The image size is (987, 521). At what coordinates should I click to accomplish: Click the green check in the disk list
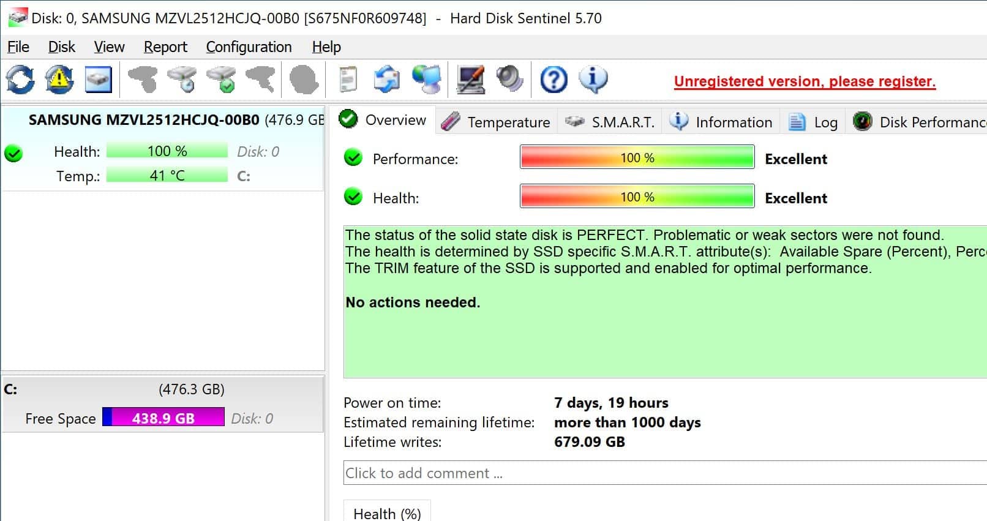click(13, 154)
